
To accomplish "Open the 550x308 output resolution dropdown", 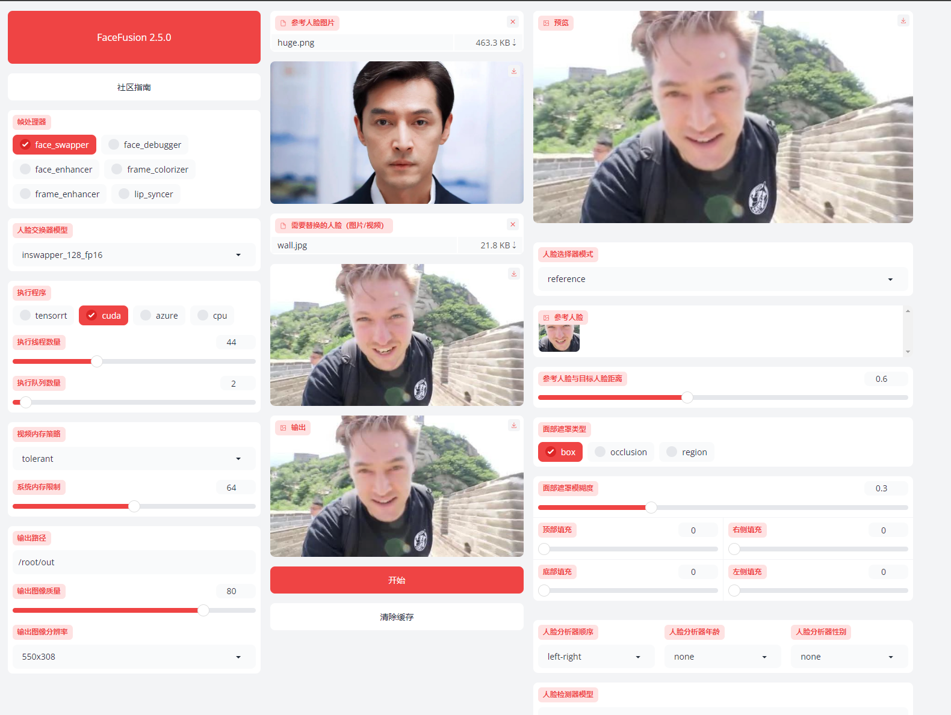I will click(134, 657).
